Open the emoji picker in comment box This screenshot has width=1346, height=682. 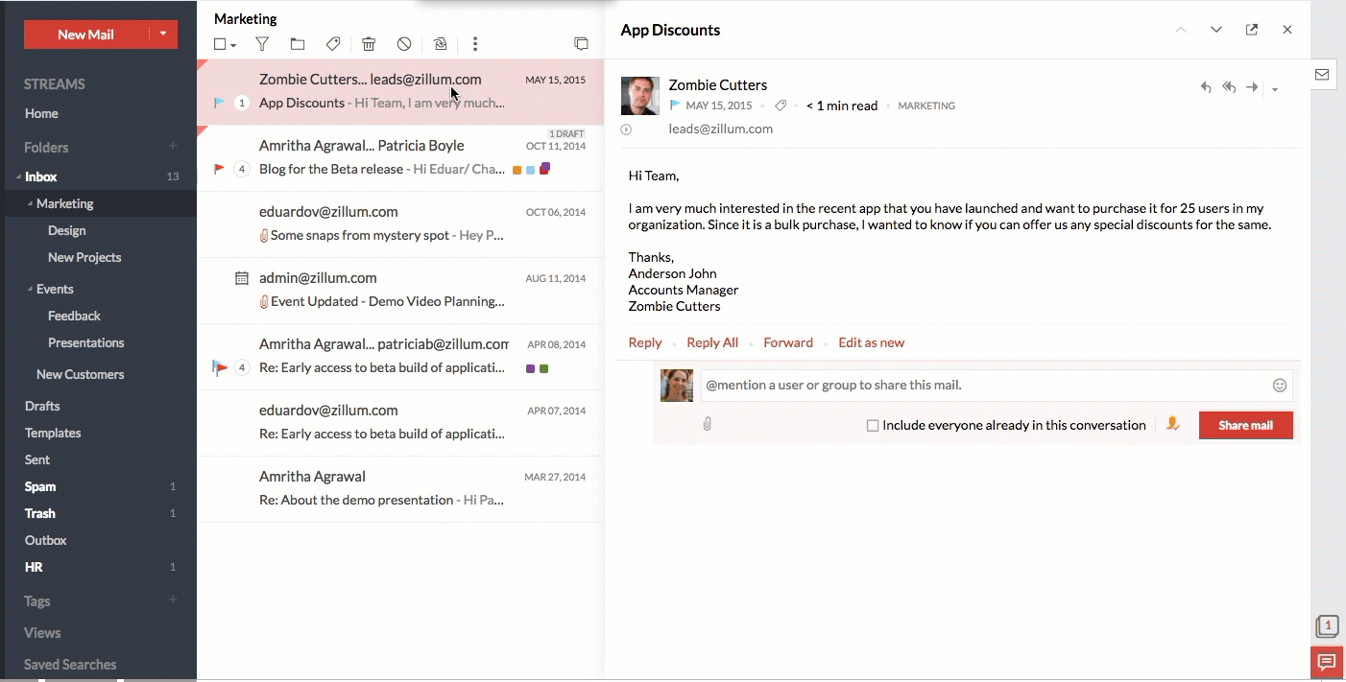(x=1279, y=386)
